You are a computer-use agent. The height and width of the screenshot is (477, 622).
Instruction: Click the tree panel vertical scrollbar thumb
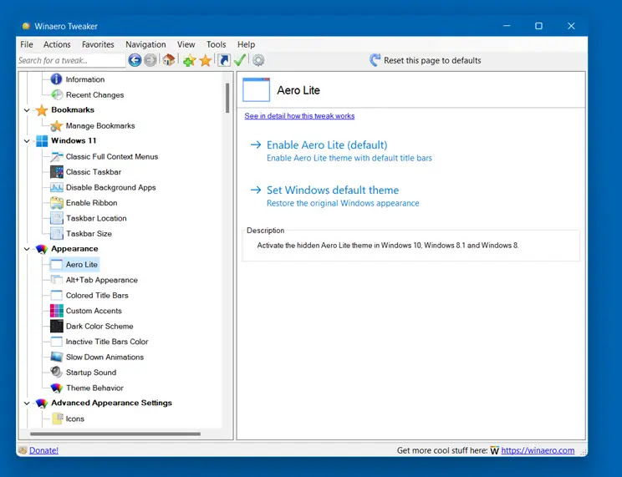227,98
